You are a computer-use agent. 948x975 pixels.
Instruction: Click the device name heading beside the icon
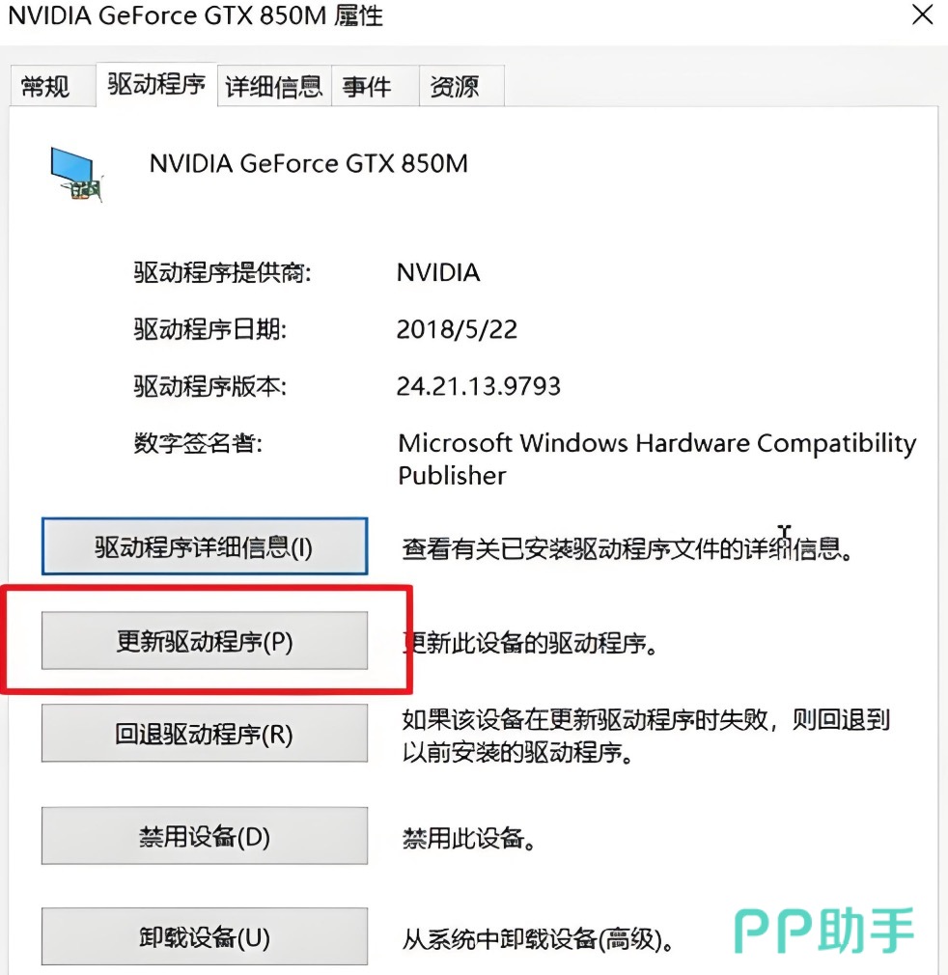click(308, 163)
